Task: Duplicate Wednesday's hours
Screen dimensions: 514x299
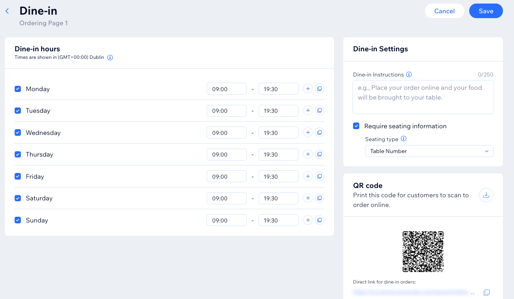Action: [319, 132]
